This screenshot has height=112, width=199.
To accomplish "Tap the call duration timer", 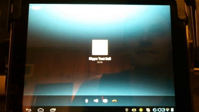I will click(100, 62).
